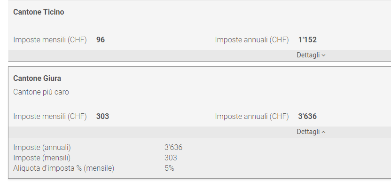Click the 'Cantone più caro' subtitle
391x182 pixels.
41,92
